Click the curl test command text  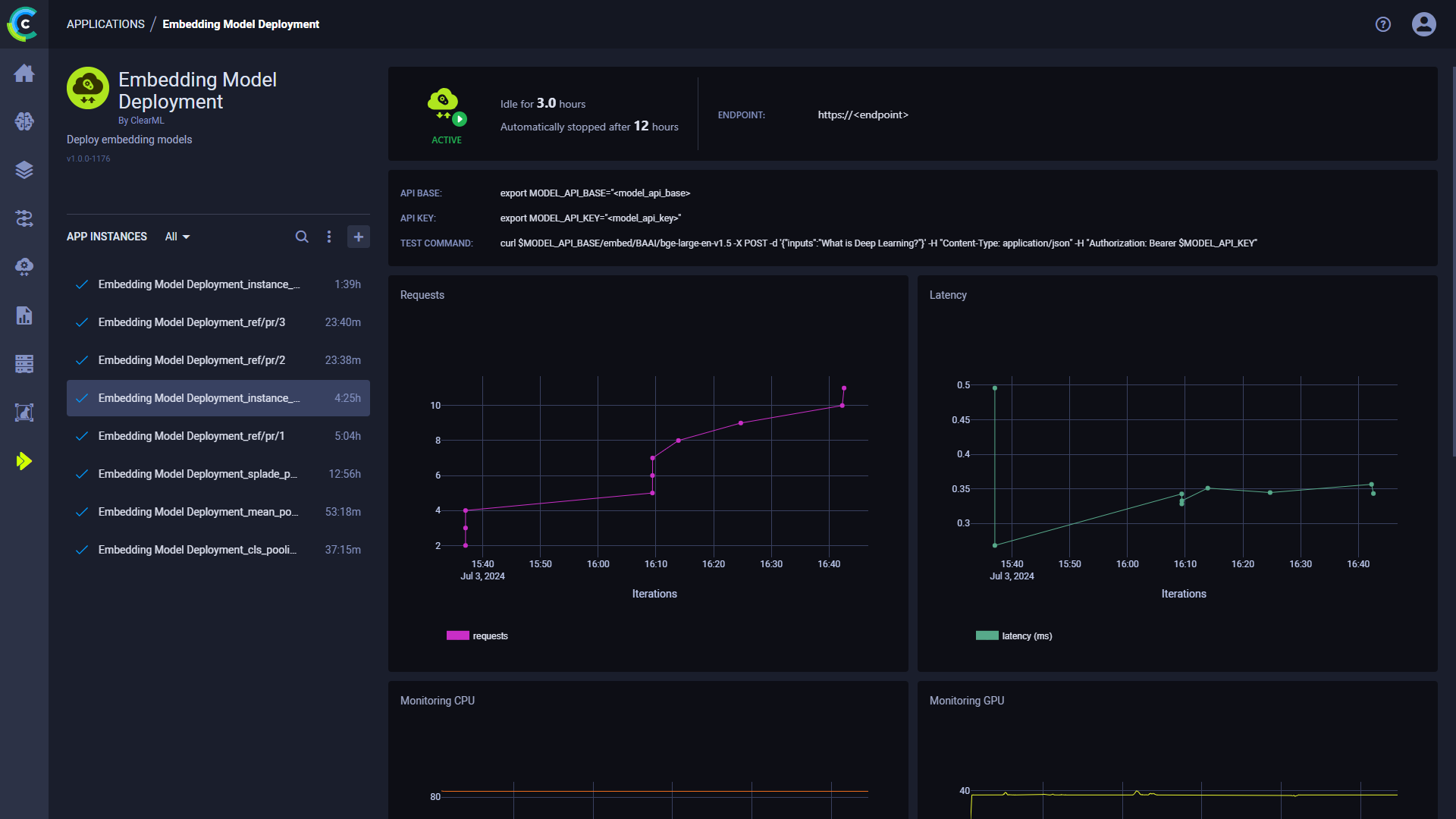(x=878, y=243)
